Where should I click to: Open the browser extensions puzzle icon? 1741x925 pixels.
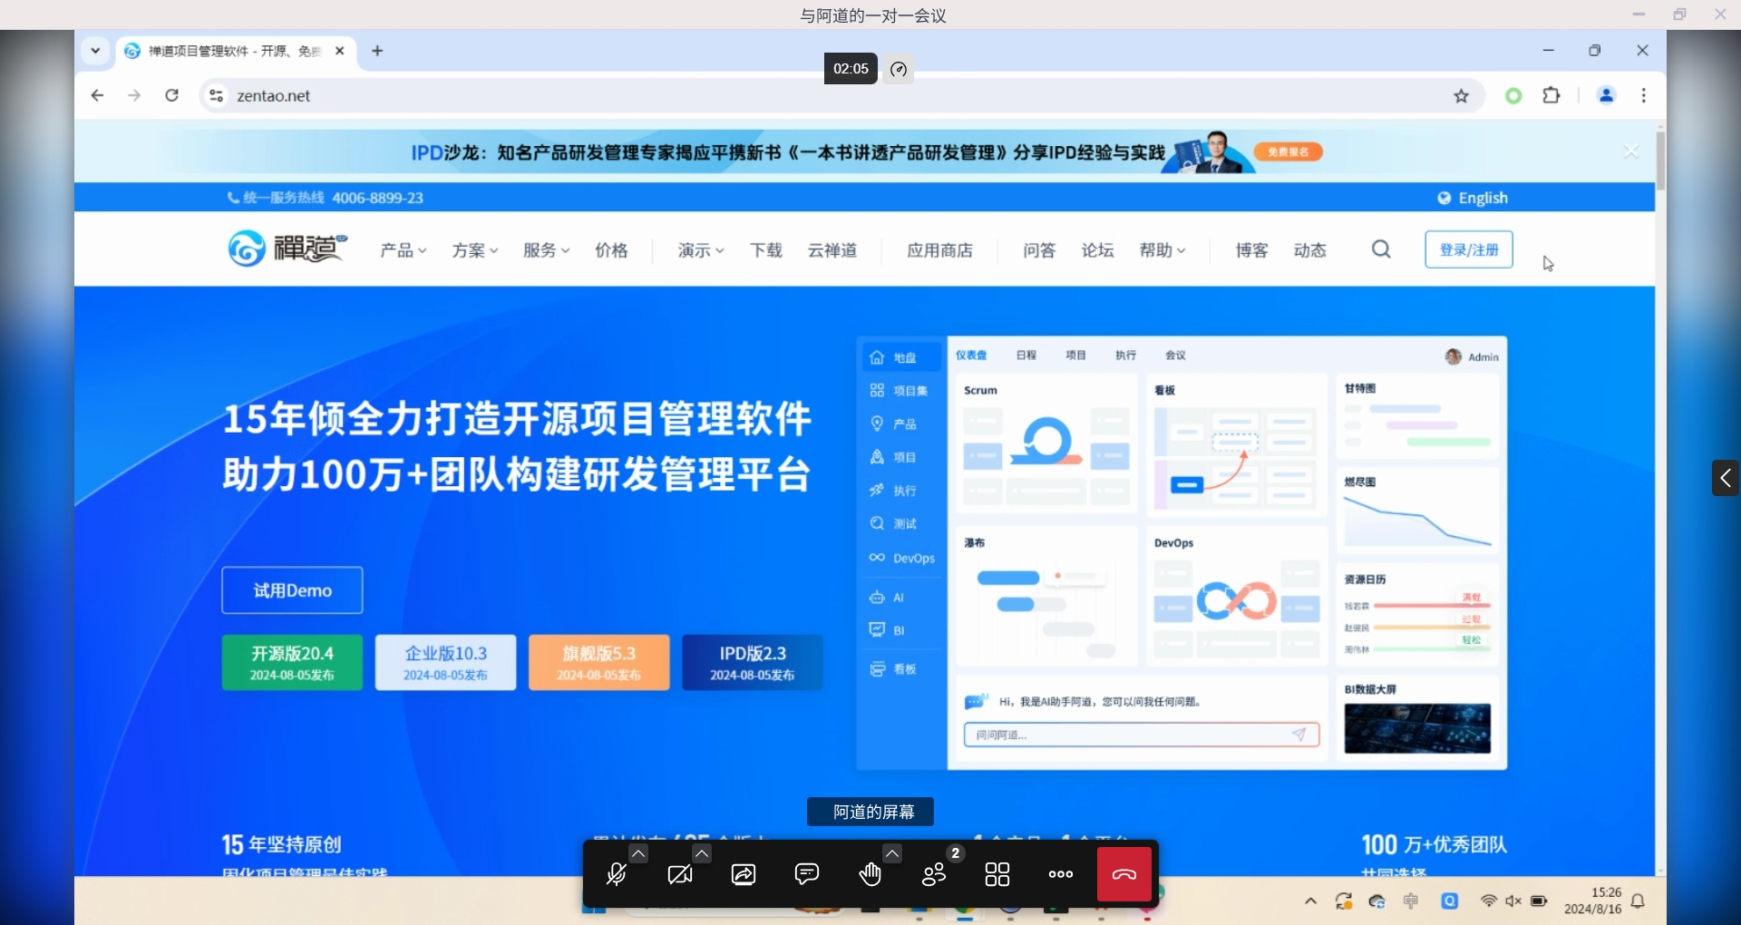(1551, 95)
